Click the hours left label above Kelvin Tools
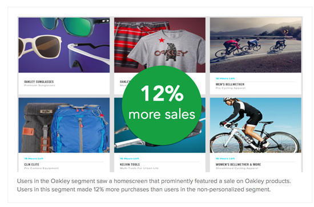Viewport: 314px width, 207px height. [130, 159]
